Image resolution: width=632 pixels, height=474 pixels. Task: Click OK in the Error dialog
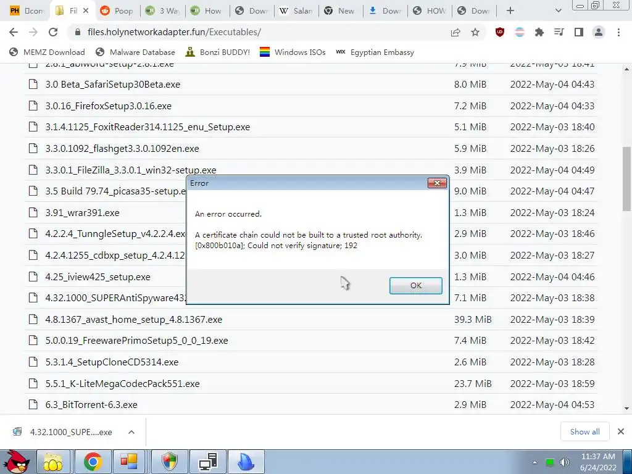[415, 285]
